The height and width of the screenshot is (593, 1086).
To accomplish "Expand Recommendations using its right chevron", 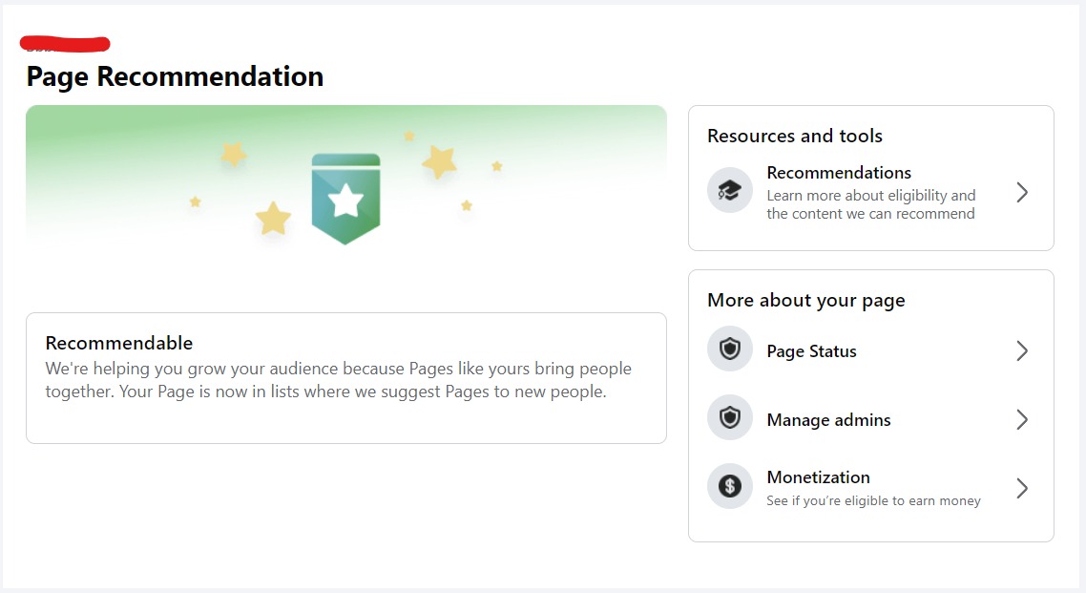I will [x=1022, y=192].
